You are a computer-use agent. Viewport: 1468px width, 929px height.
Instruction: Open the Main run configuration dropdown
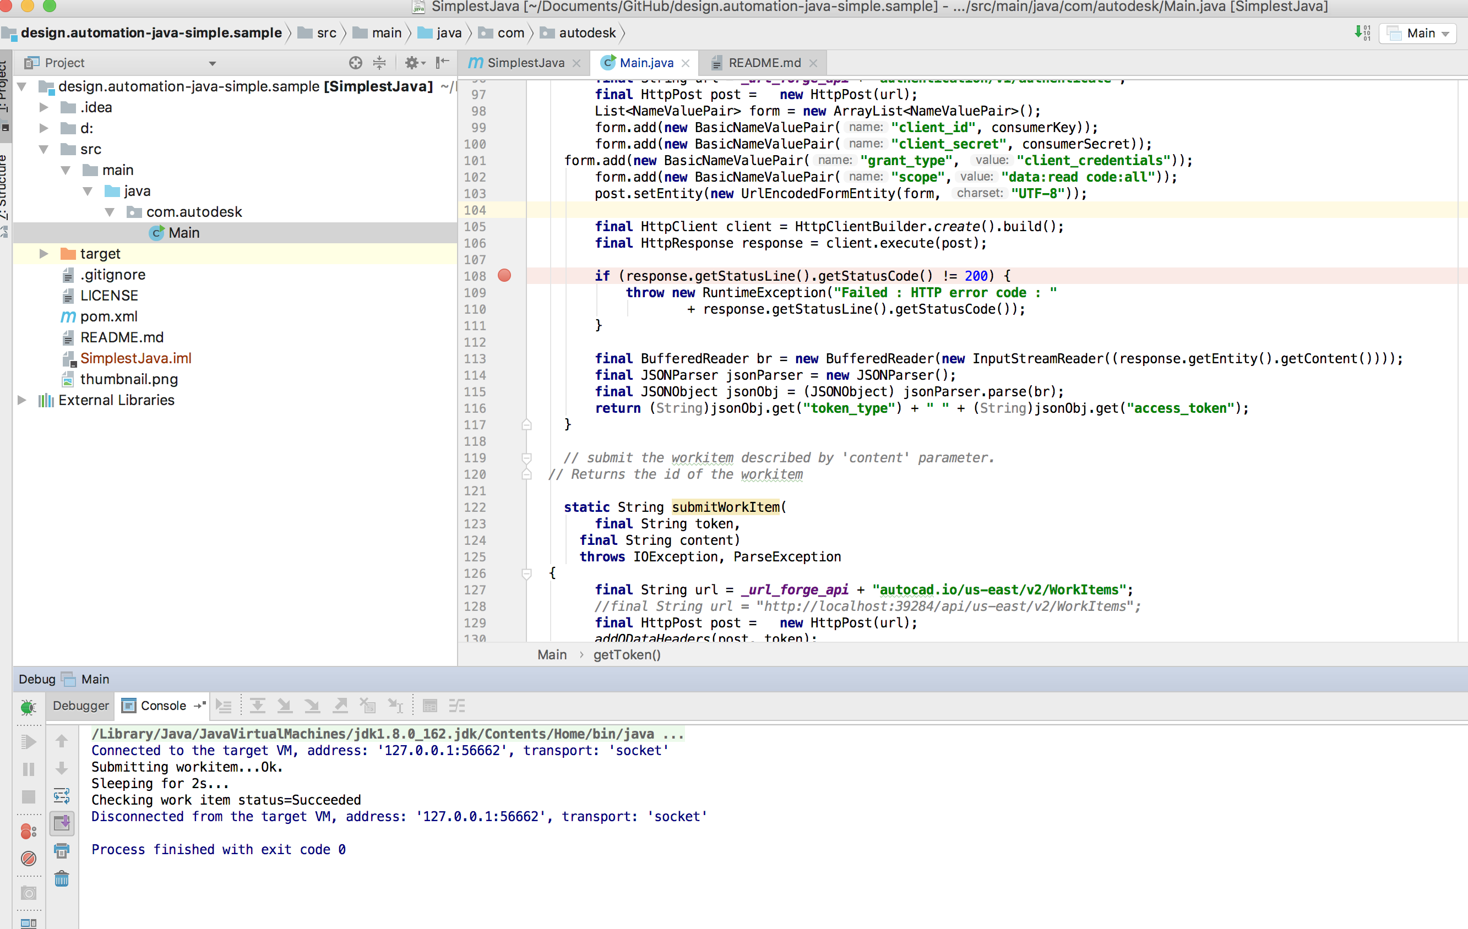1417,33
